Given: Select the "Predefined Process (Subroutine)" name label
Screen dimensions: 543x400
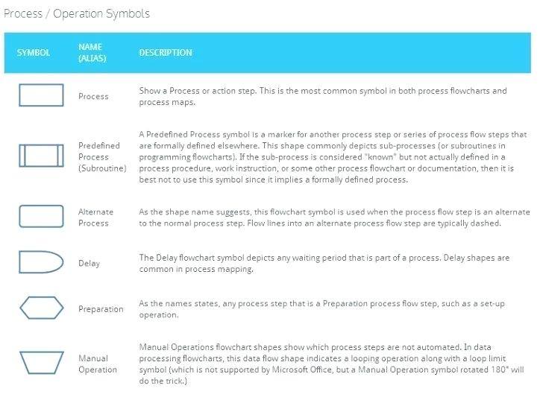Looking at the screenshot, I should coord(102,157).
